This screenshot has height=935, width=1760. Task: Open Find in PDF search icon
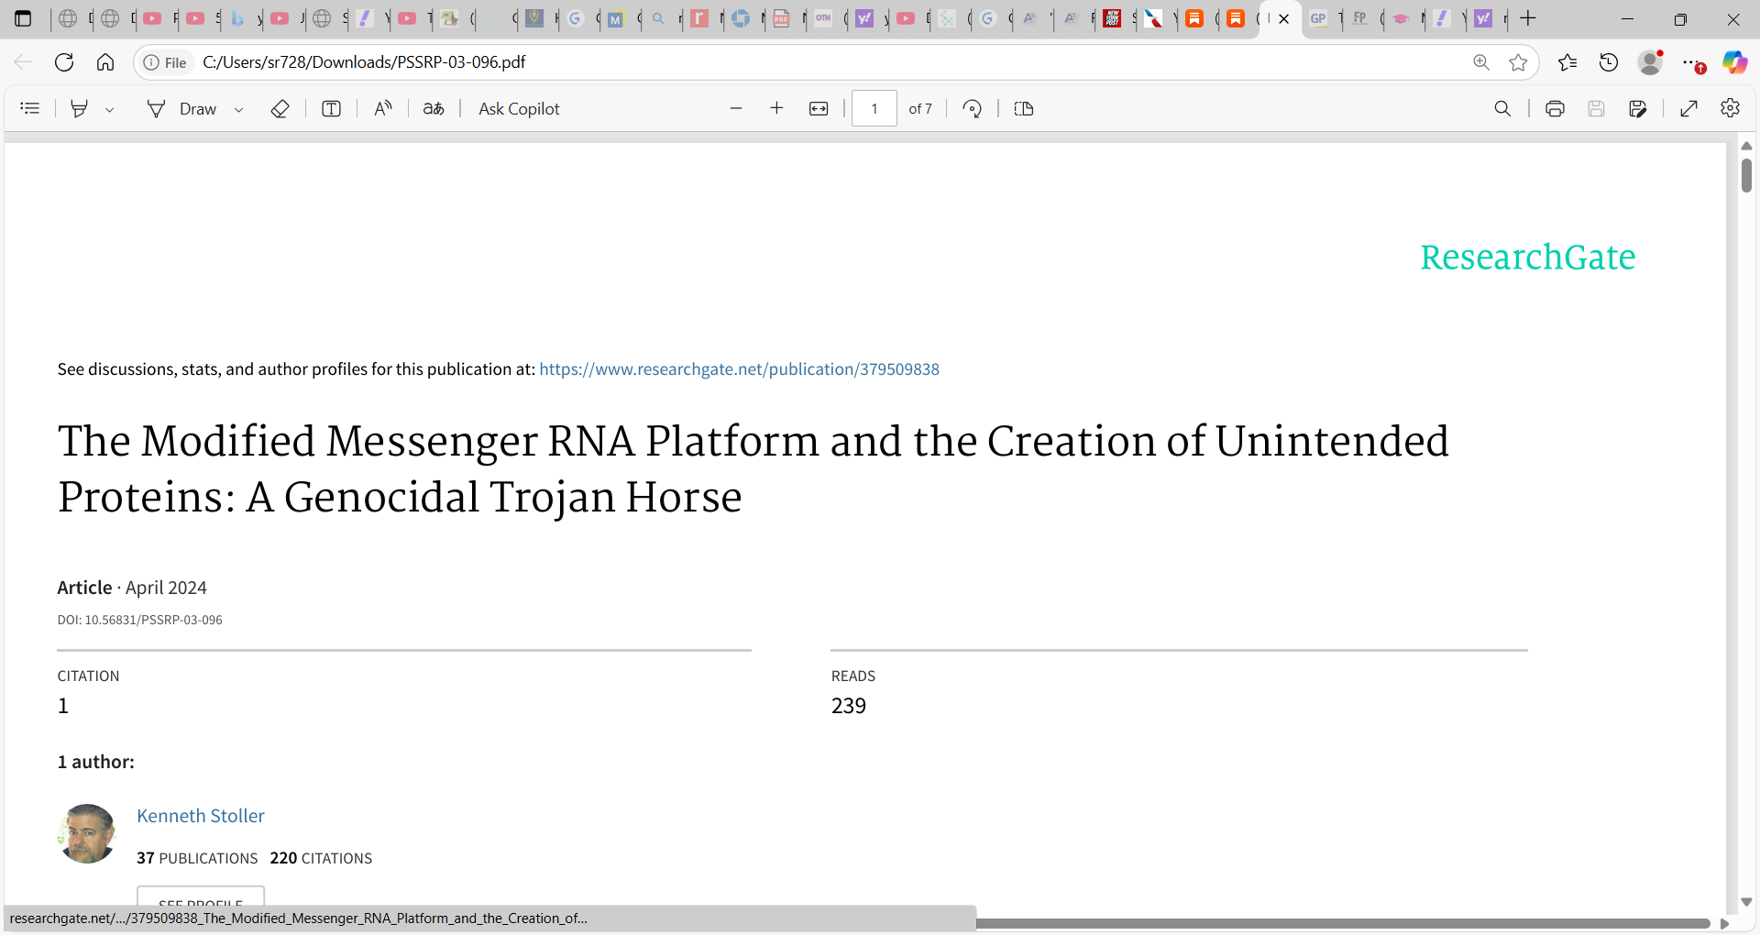[x=1502, y=108]
